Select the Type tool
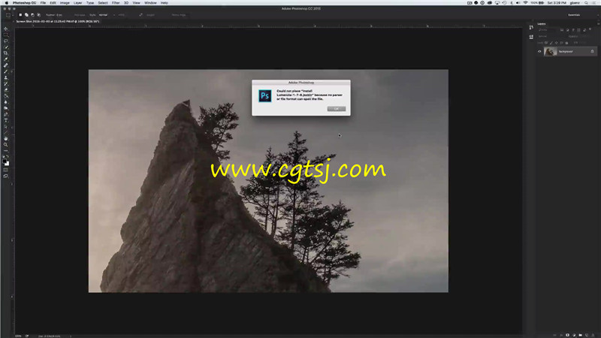The width and height of the screenshot is (601, 338). pyautogui.click(x=6, y=120)
